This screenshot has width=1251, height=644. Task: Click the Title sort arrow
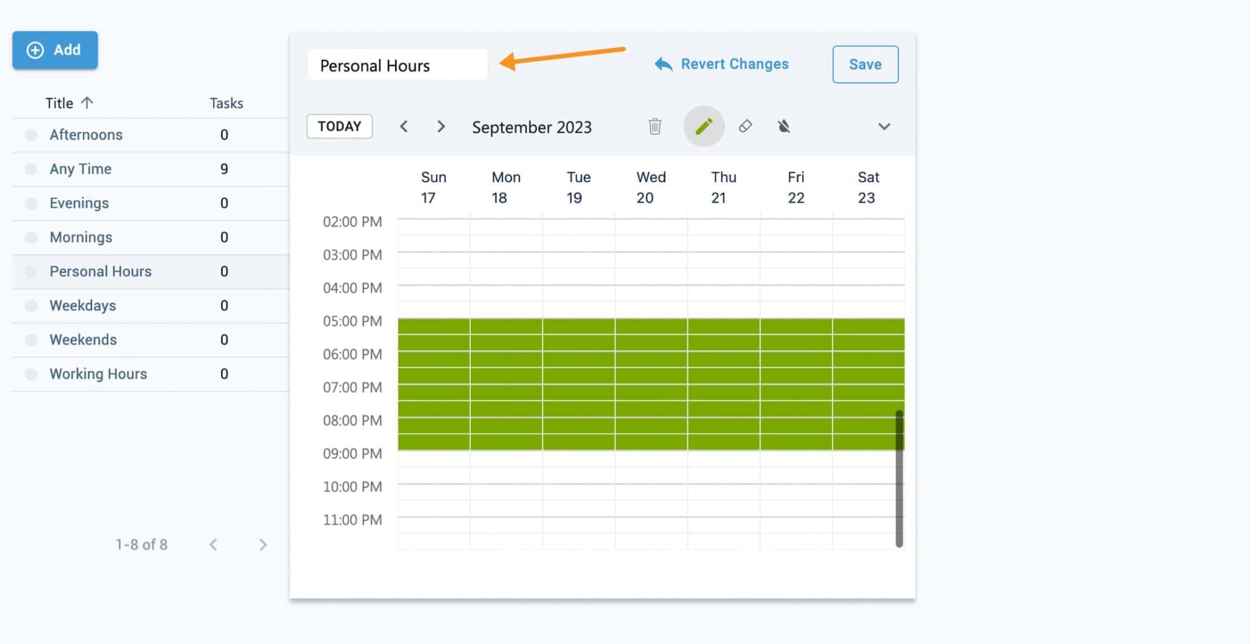[x=87, y=103]
